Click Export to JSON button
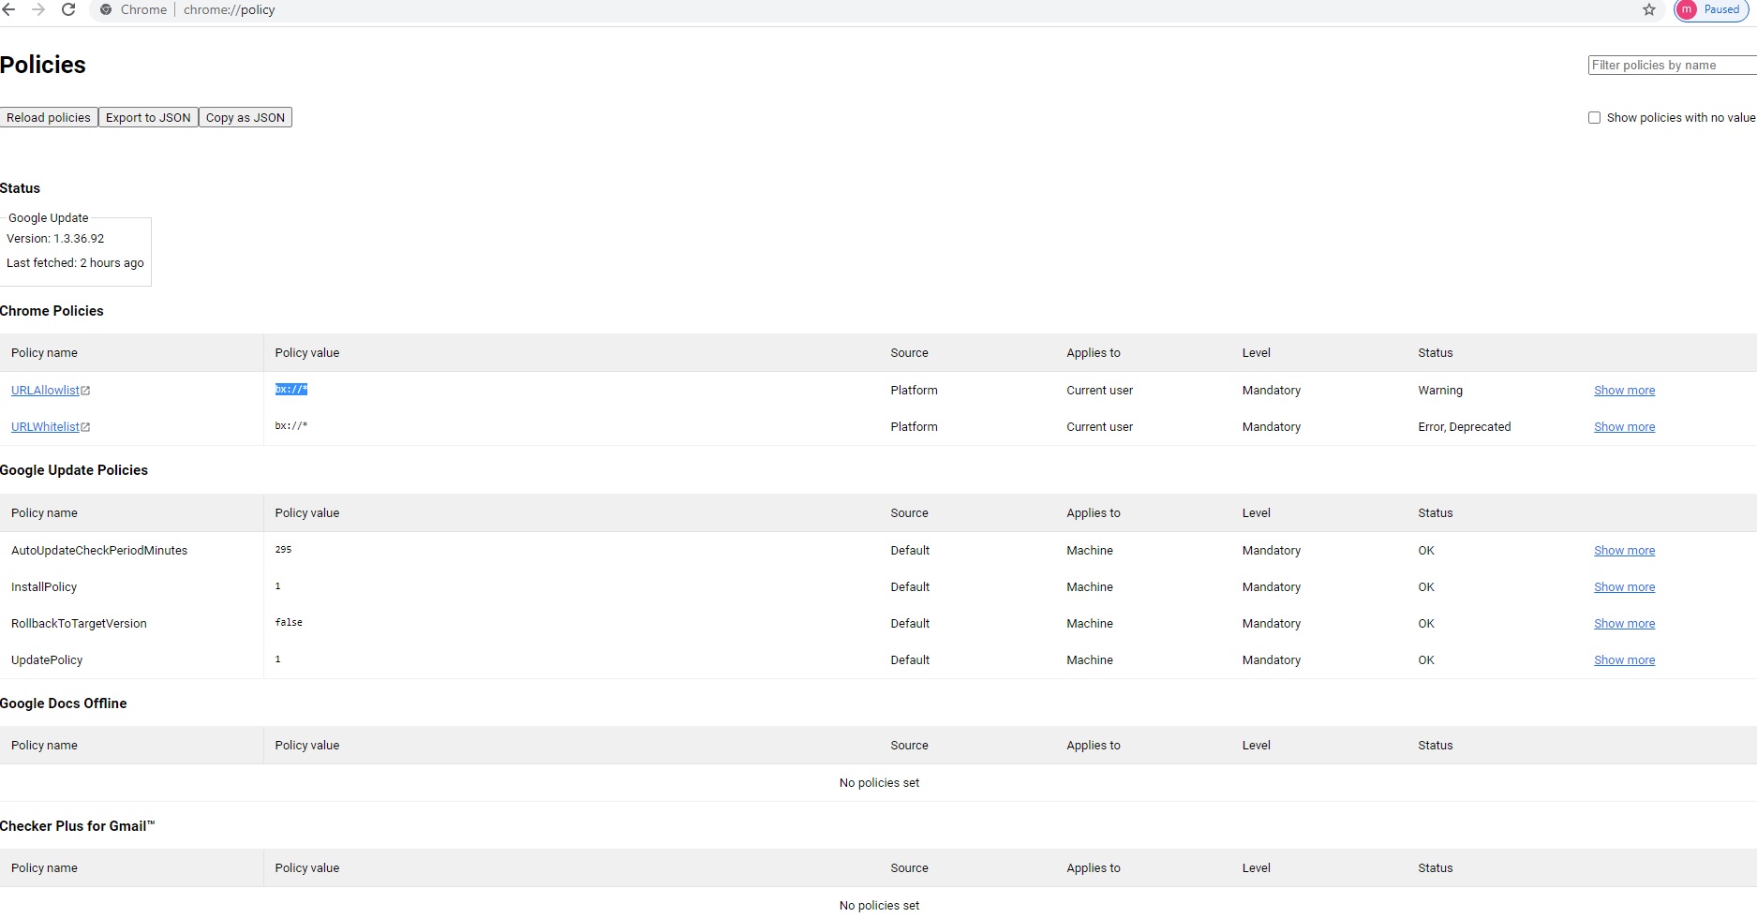 [x=148, y=117]
